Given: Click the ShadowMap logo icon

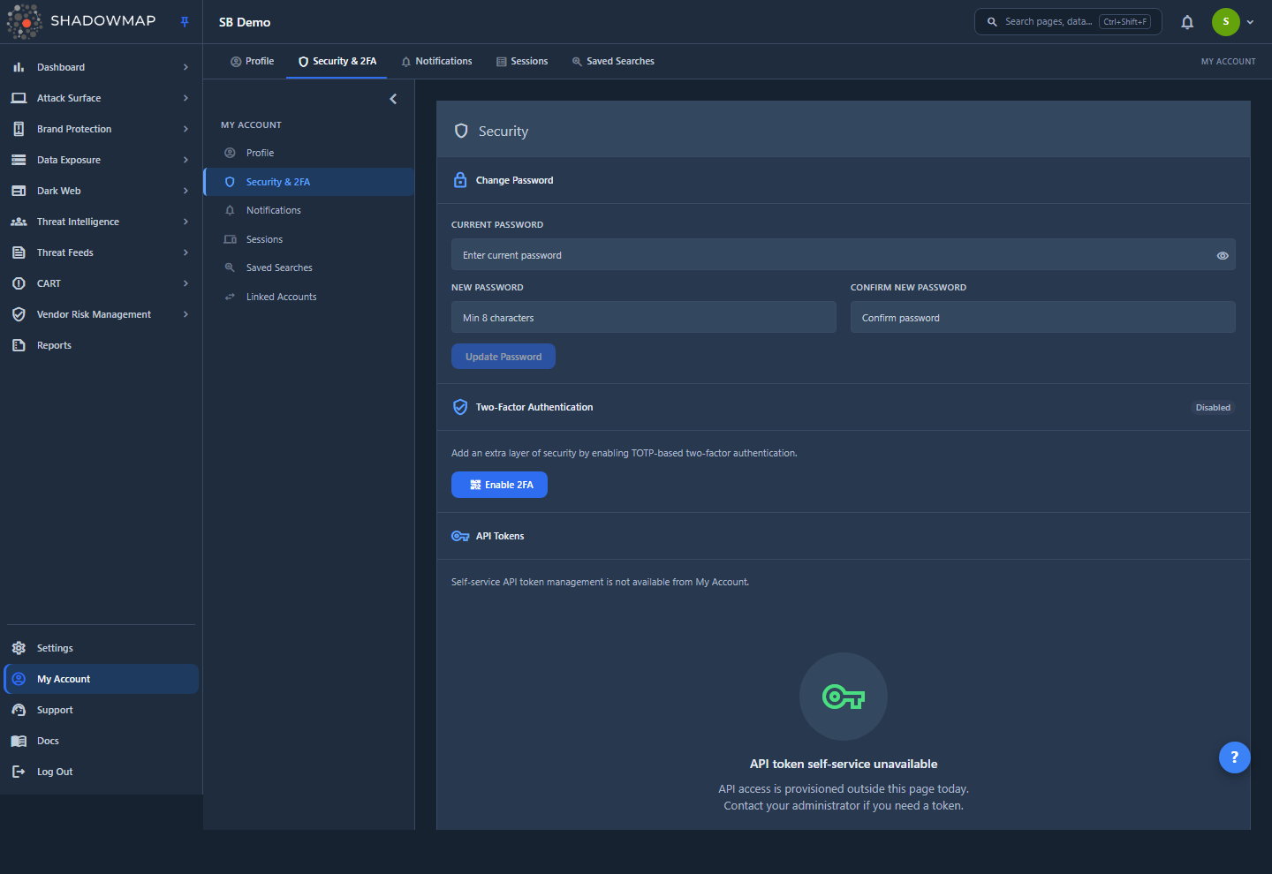Looking at the screenshot, I should pyautogui.click(x=24, y=22).
